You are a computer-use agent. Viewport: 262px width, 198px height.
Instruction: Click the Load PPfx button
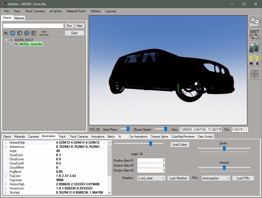pos(243,178)
